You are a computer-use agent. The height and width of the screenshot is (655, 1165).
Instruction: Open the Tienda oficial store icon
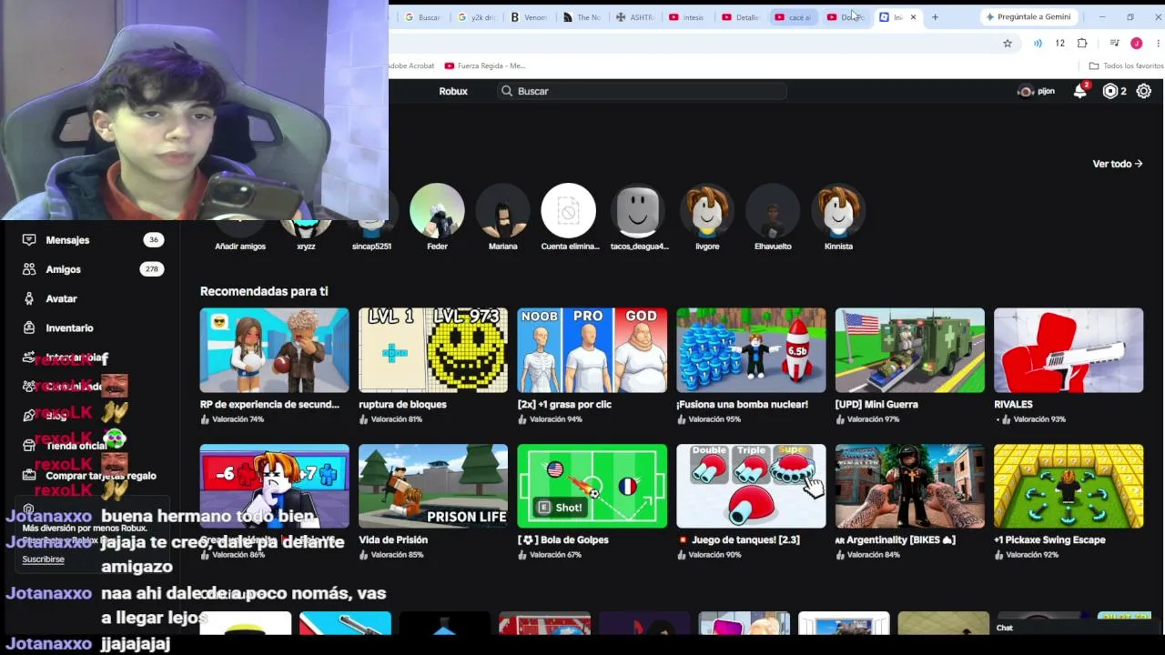coord(29,446)
